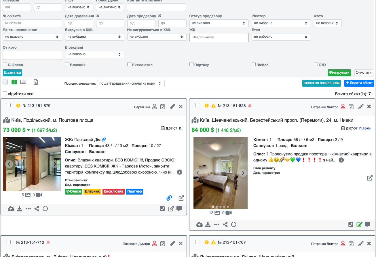
Task: Click the Шахматка button
Action: click(x=13, y=73)
